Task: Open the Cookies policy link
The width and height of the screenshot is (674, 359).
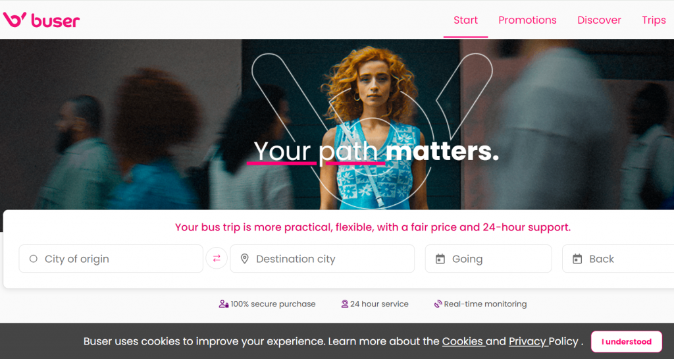Action: click(463, 341)
